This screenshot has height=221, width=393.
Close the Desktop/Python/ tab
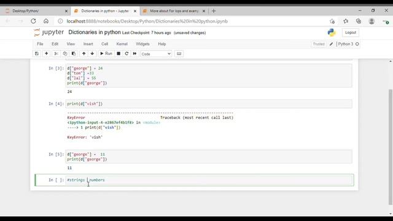point(66,11)
